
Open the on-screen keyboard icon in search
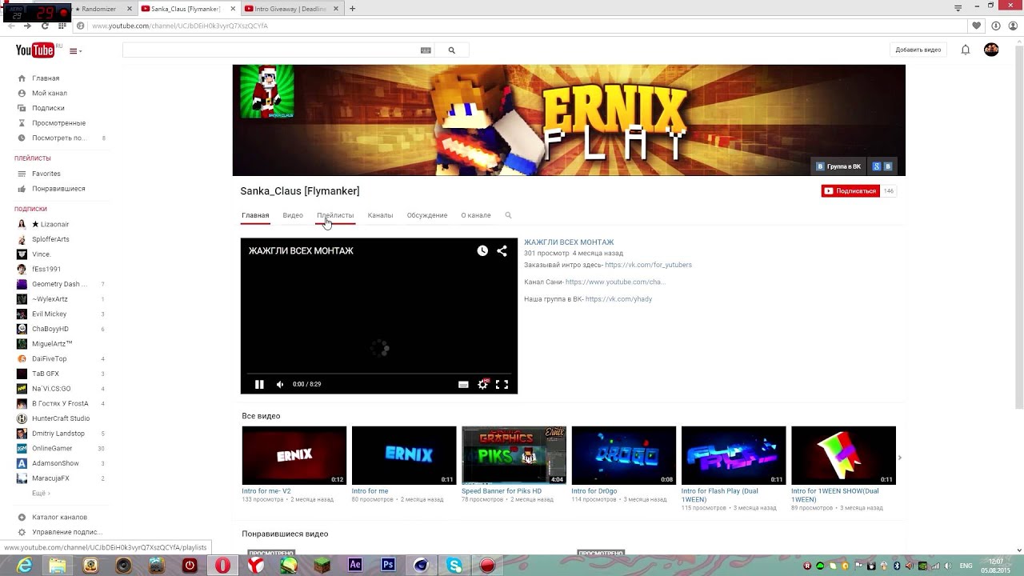pos(426,50)
